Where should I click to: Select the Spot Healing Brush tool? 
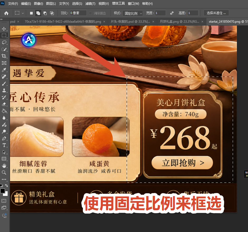coord(4,77)
